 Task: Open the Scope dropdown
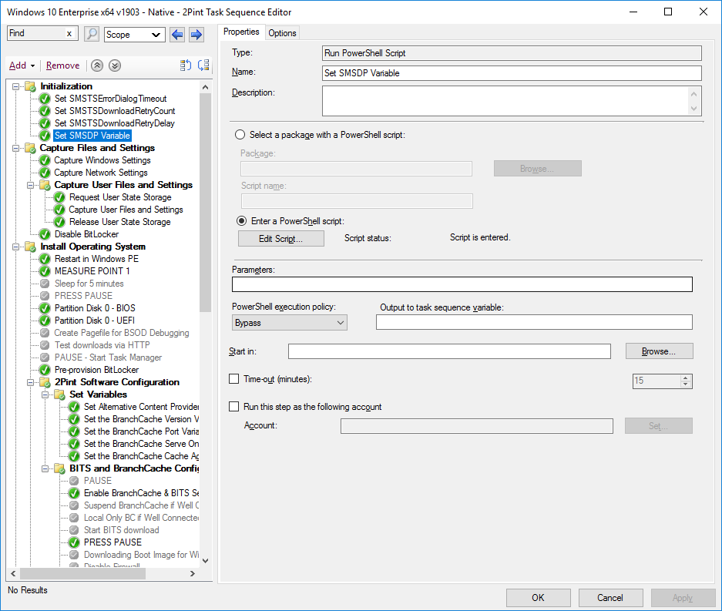coord(134,35)
